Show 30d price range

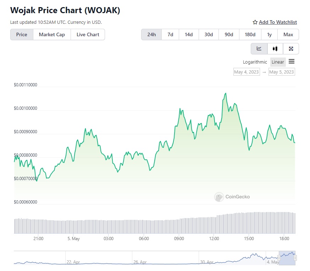click(209, 34)
